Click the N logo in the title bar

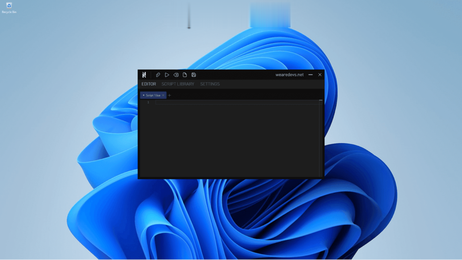click(x=144, y=75)
